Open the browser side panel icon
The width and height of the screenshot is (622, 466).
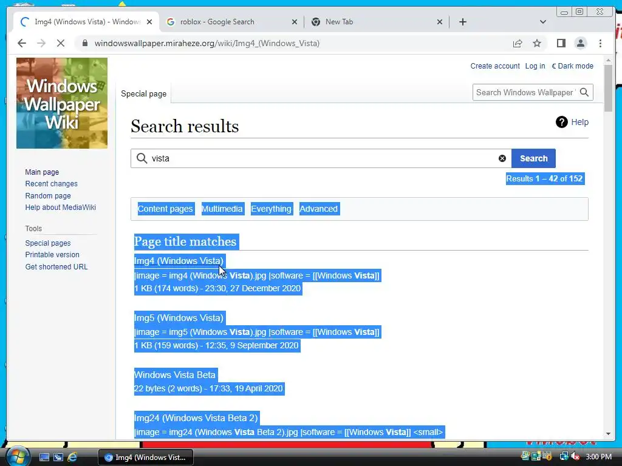pyautogui.click(x=561, y=43)
